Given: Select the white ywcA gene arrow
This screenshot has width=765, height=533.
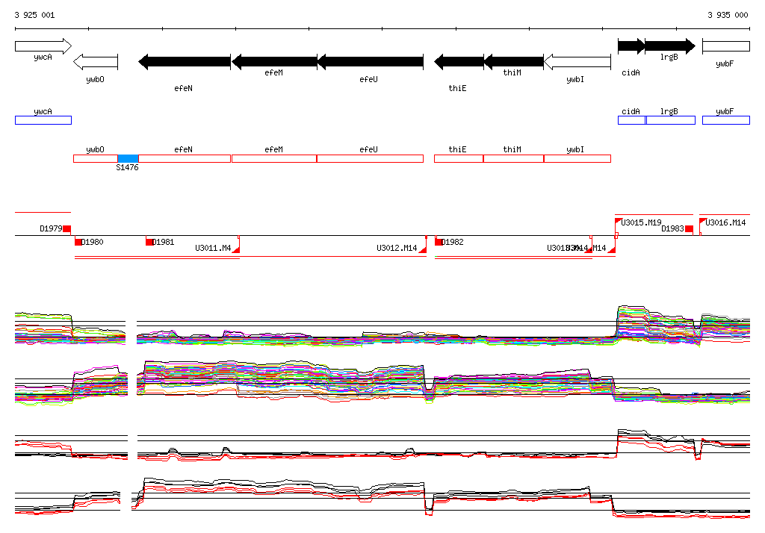Looking at the screenshot, I should [43, 46].
